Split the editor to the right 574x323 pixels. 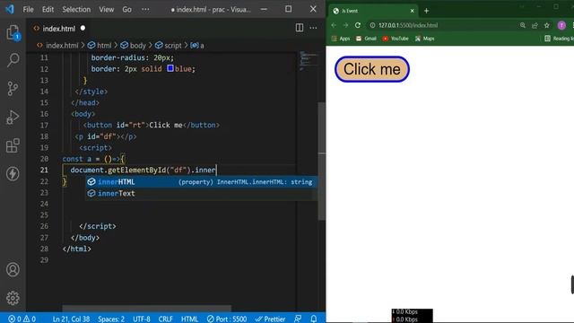click(x=299, y=28)
